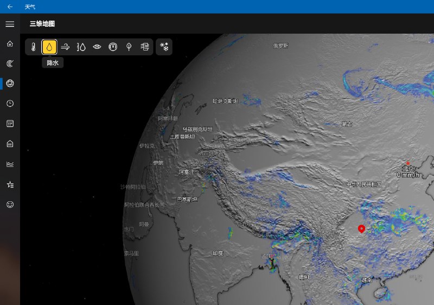Switch to the tree/pollen map layer
Image resolution: width=434 pixels, height=305 pixels.
pos(129,47)
